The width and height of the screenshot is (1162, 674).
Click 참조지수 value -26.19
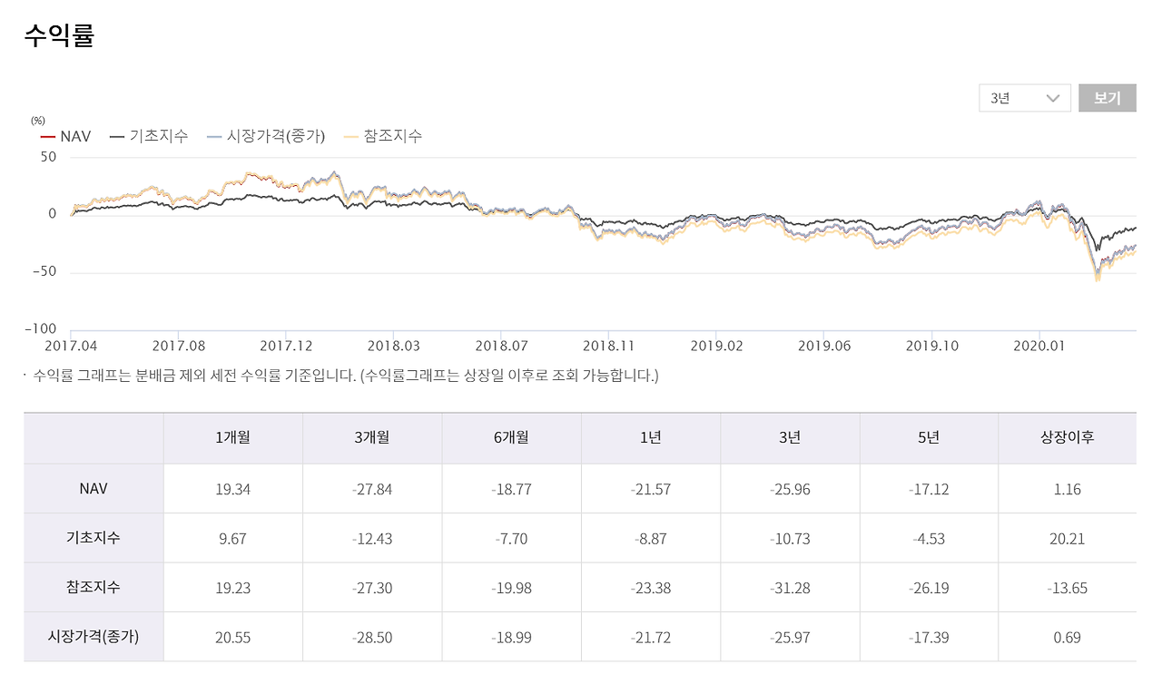929,588
